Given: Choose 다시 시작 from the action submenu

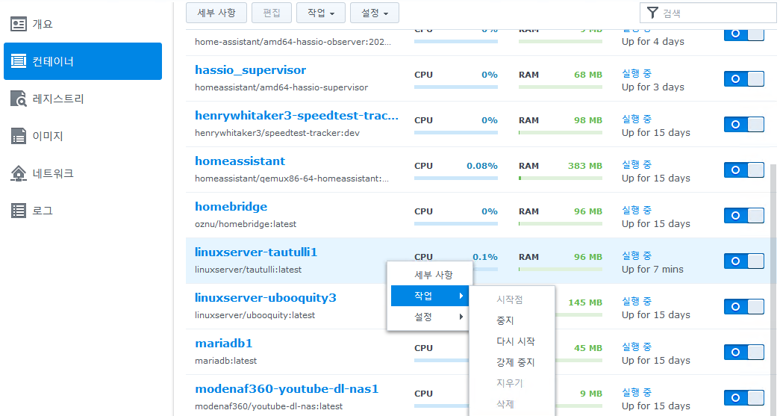Looking at the screenshot, I should pos(512,341).
